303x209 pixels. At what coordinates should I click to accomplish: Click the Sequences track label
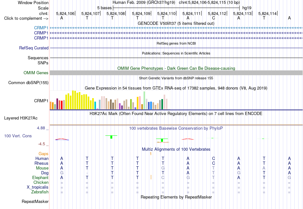[38, 58]
